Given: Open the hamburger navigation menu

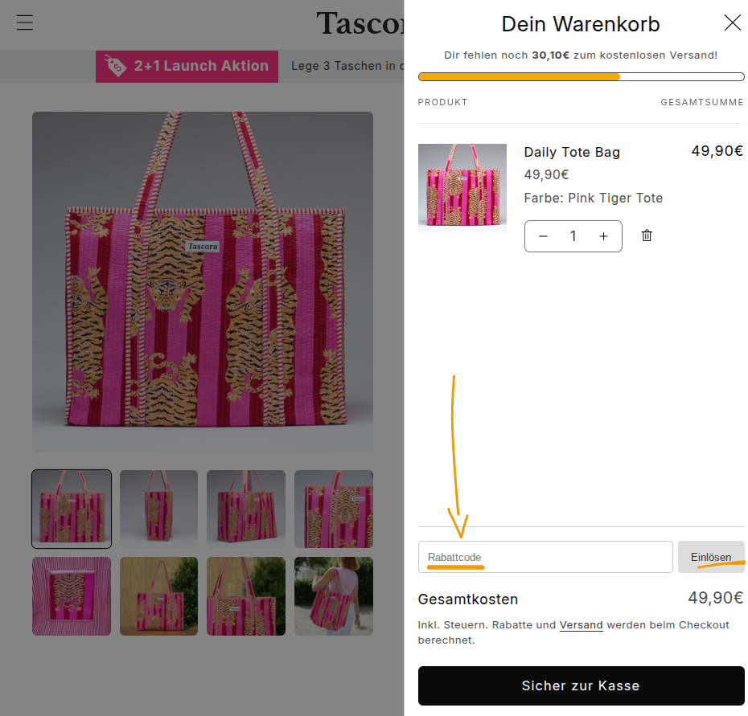Looking at the screenshot, I should tap(25, 23).
